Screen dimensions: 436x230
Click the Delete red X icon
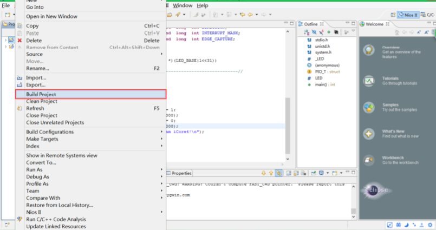pyautogui.click(x=19, y=41)
